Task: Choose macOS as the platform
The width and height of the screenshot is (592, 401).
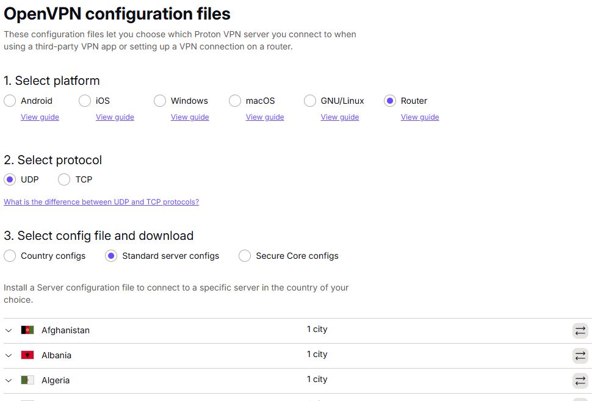Action: [234, 101]
